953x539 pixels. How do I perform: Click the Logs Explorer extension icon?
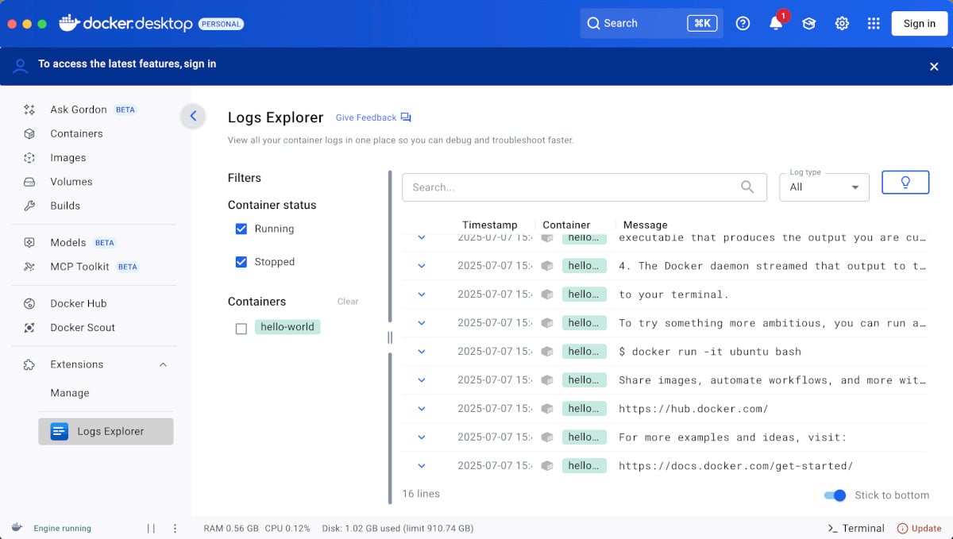pyautogui.click(x=60, y=431)
